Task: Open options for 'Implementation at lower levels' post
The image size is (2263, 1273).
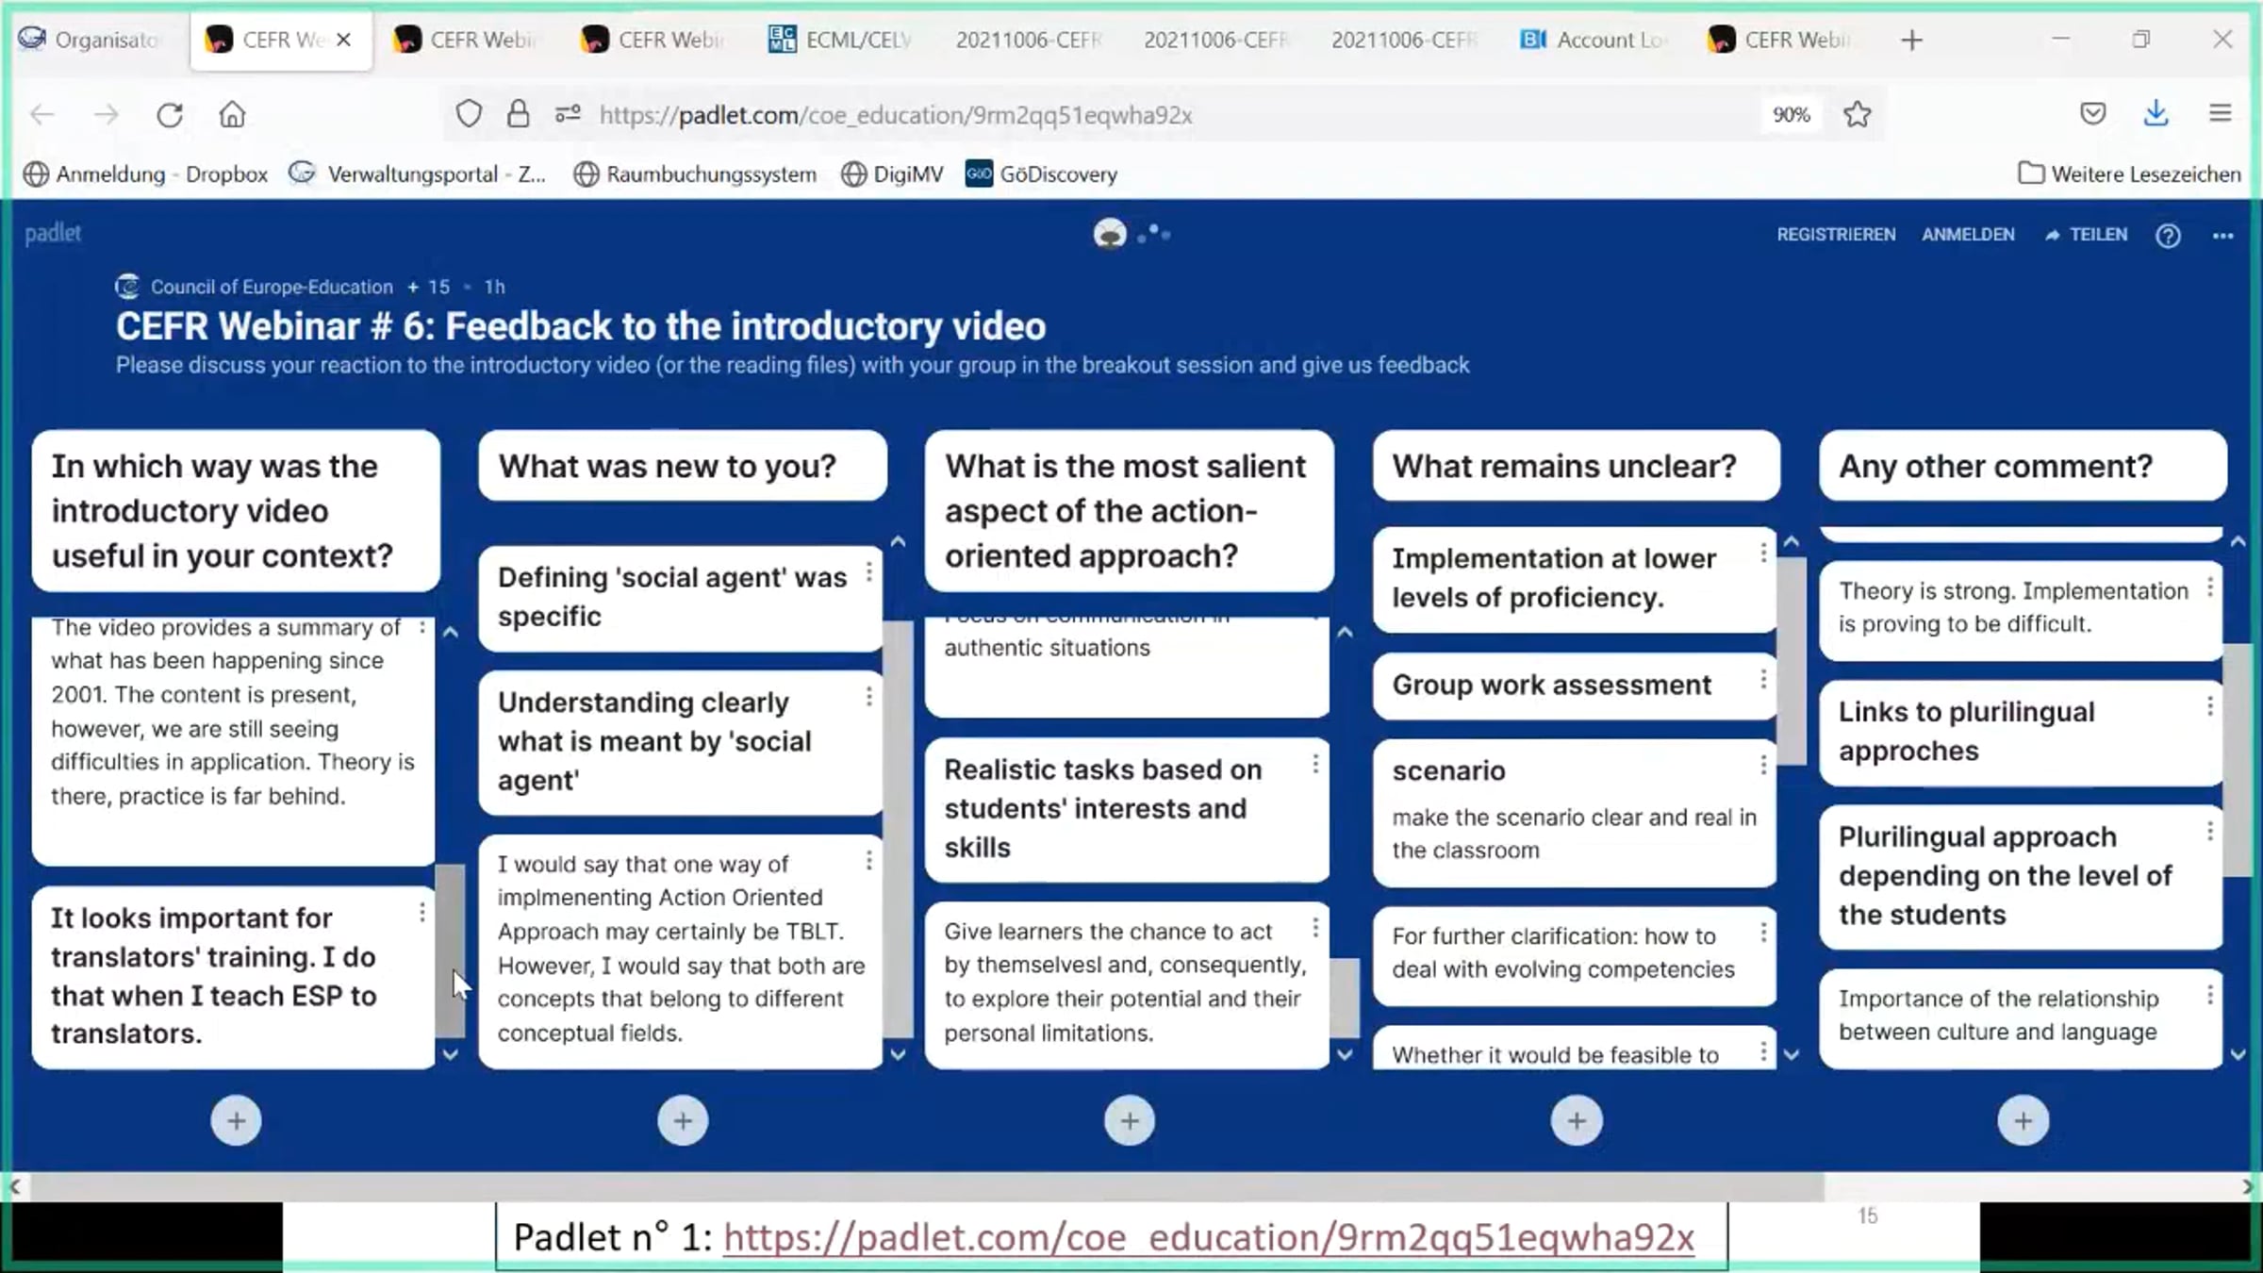Action: (x=1762, y=554)
